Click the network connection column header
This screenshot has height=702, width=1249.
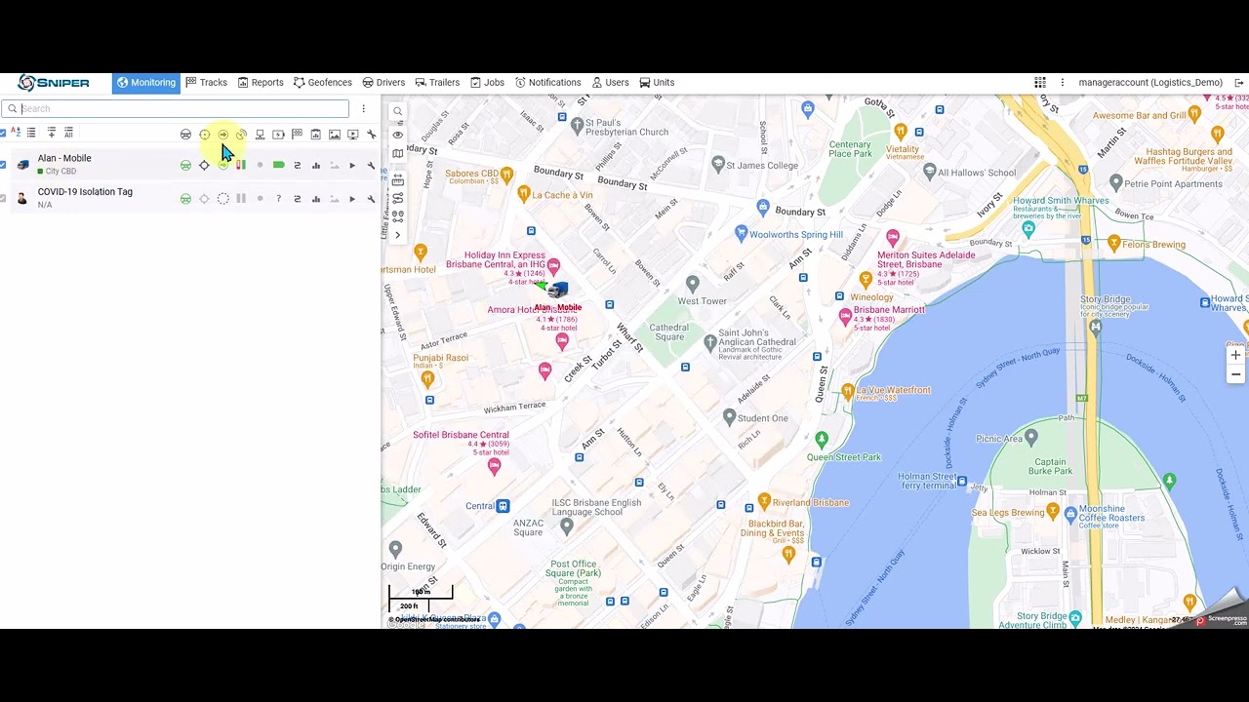260,135
